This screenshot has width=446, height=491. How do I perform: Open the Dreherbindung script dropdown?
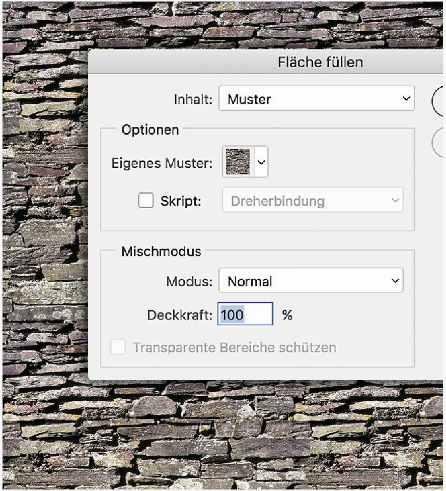coord(313,201)
